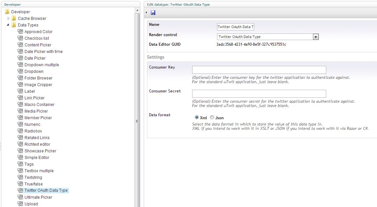Click the Image Cropper datatype icon
Screen dimensions: 377x207
click(21, 84)
